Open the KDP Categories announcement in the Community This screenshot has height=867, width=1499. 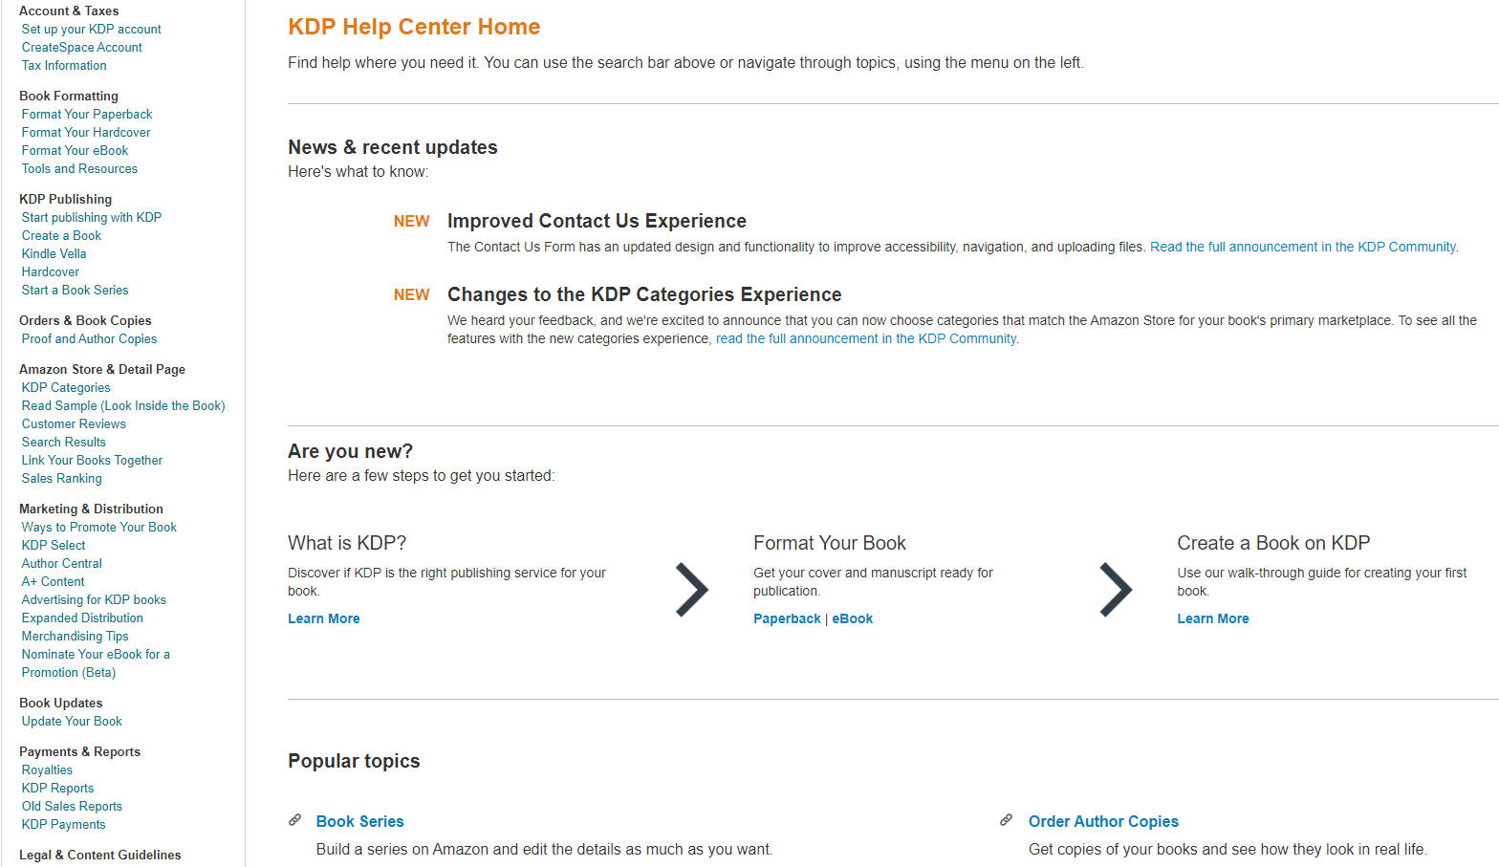[865, 338]
